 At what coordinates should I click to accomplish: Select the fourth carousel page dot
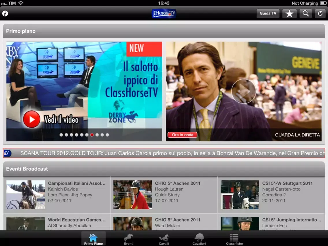point(77,135)
